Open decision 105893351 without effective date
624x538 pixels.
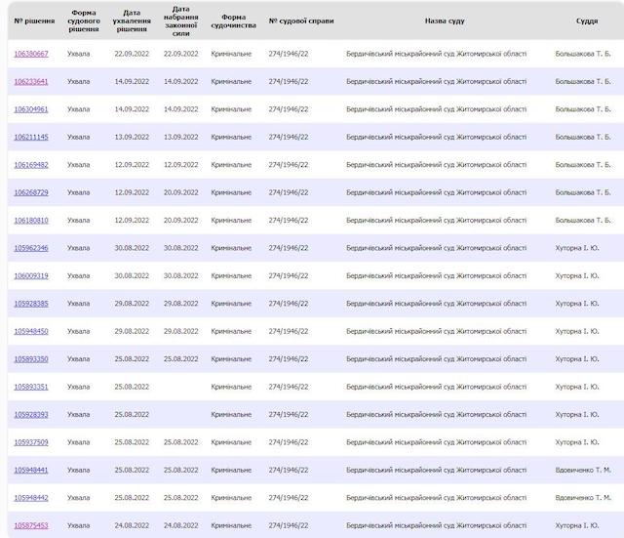pos(30,387)
